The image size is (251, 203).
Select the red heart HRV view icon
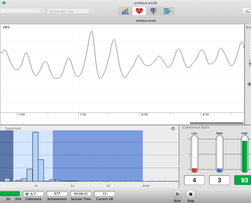point(139,11)
